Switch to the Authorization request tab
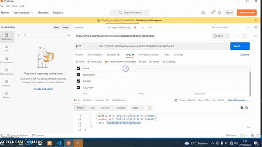262x147 pixels. click(95, 55)
